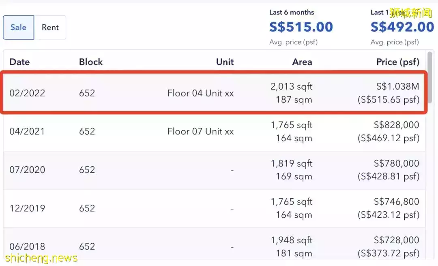Click the 2,013 sqft area cell
The height and width of the screenshot is (266, 438).
pos(291,87)
